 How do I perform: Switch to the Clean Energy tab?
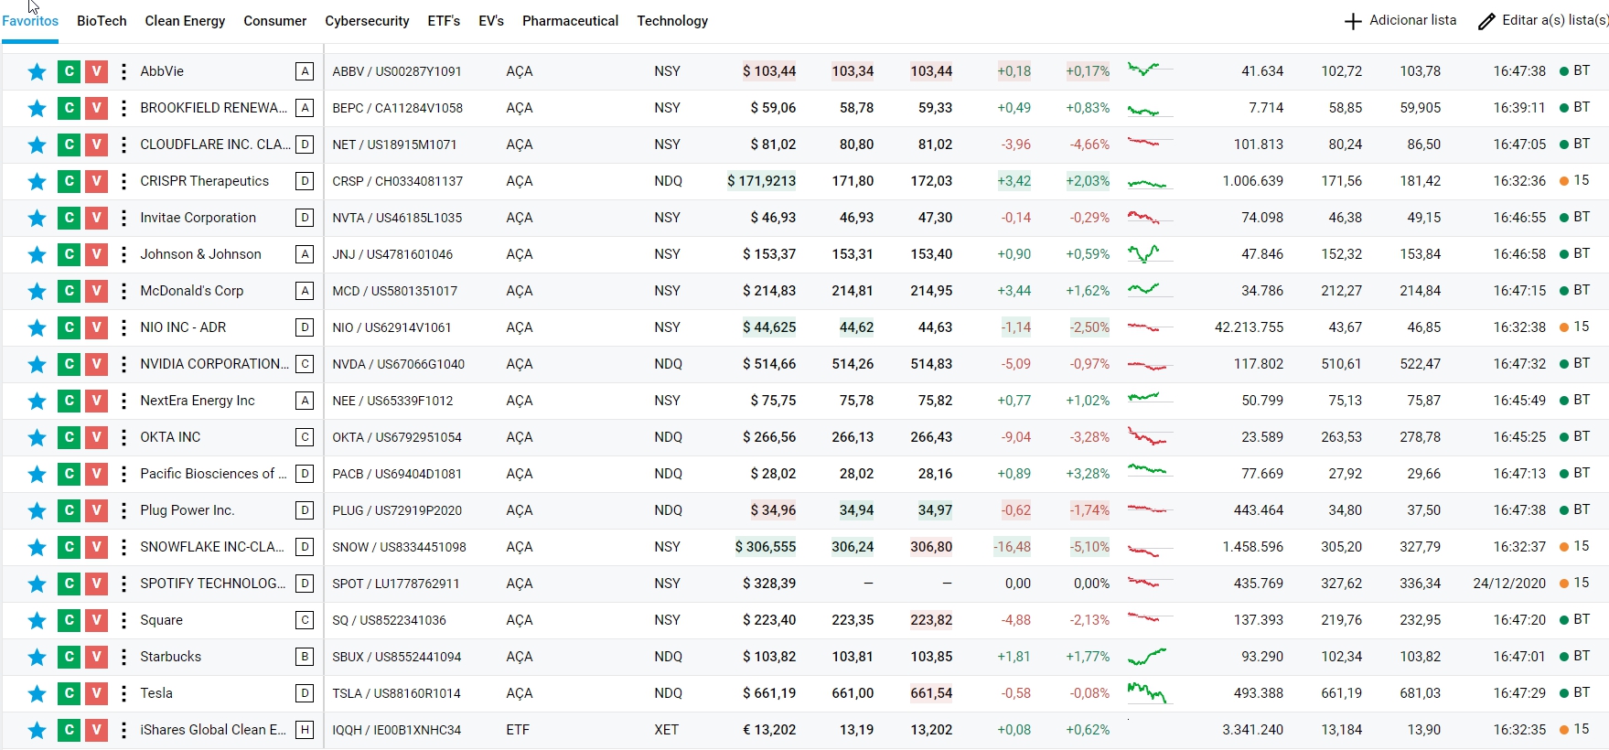[x=185, y=21]
